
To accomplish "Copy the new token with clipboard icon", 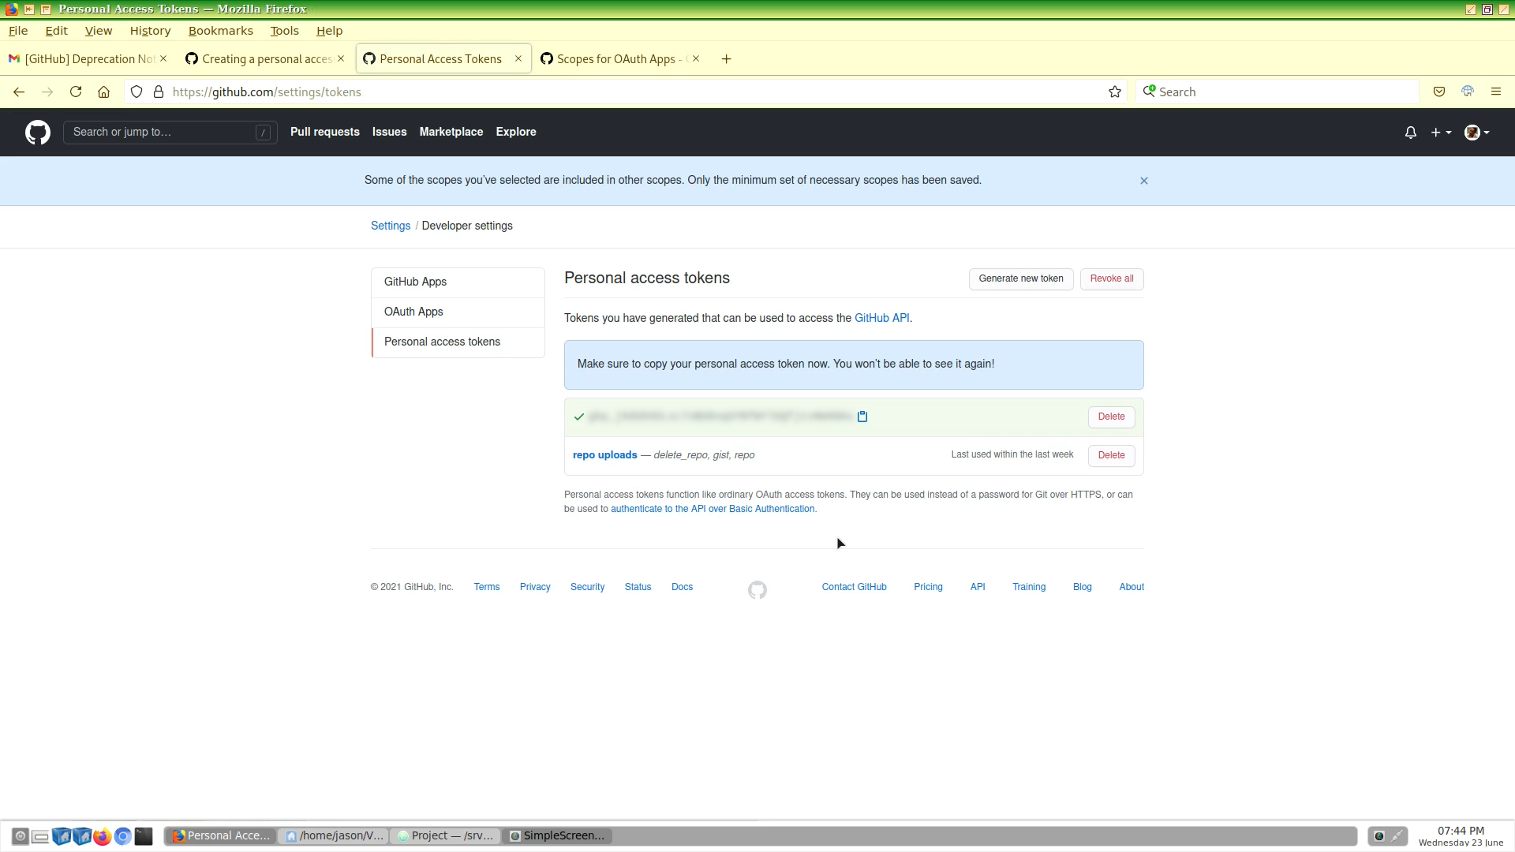I will point(862,417).
